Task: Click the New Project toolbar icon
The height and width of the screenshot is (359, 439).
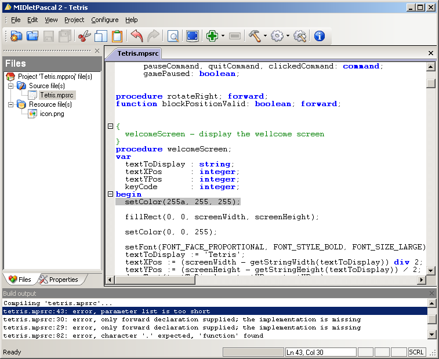Action: [x=16, y=36]
